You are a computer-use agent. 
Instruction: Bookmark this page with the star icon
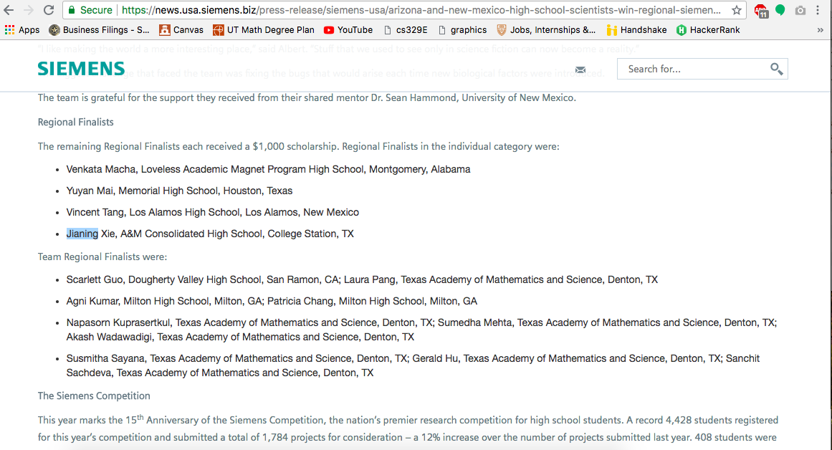737,10
